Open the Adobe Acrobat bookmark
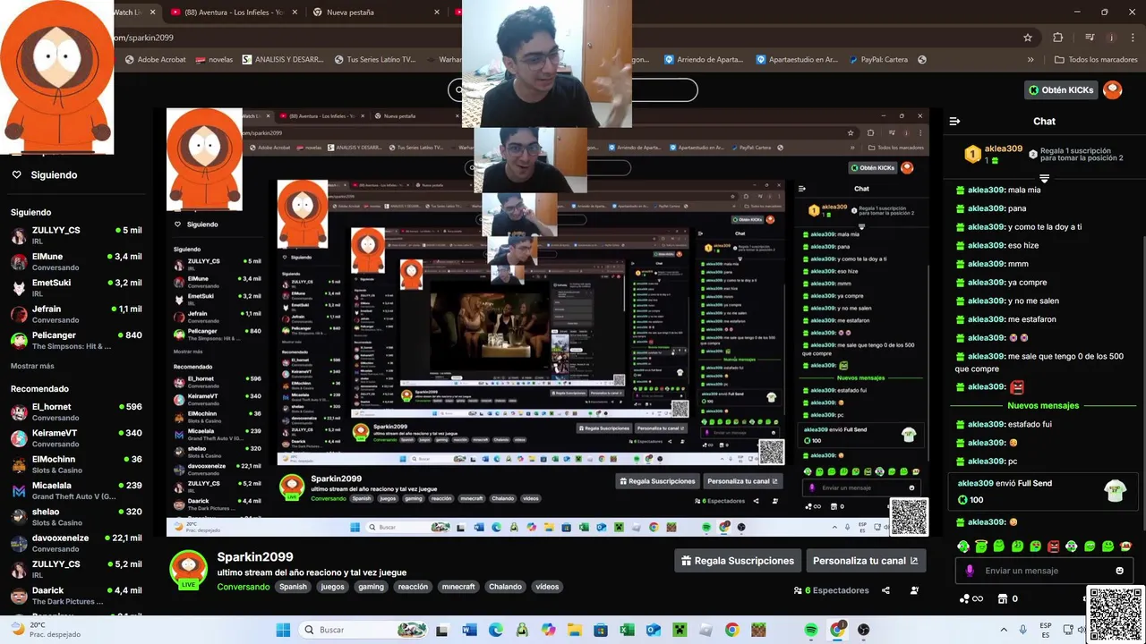This screenshot has width=1146, height=644. [x=155, y=60]
